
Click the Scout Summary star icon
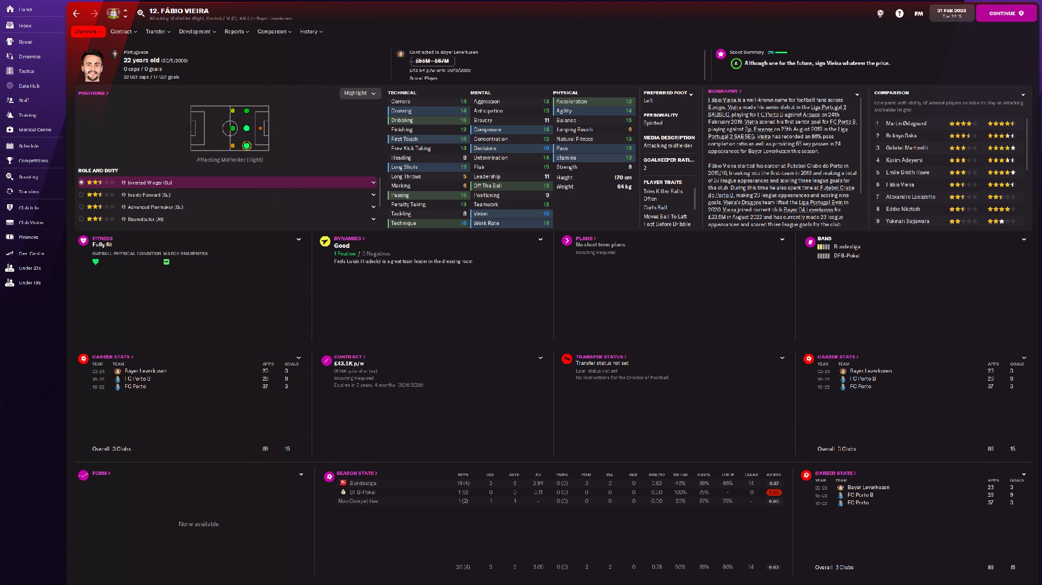720,54
